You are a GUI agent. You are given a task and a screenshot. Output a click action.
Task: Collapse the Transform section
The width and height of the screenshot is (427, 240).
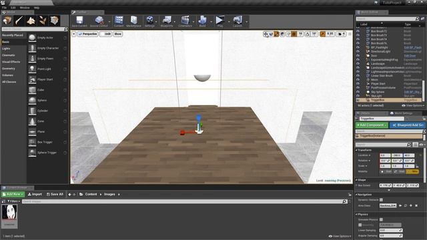(x=356, y=150)
